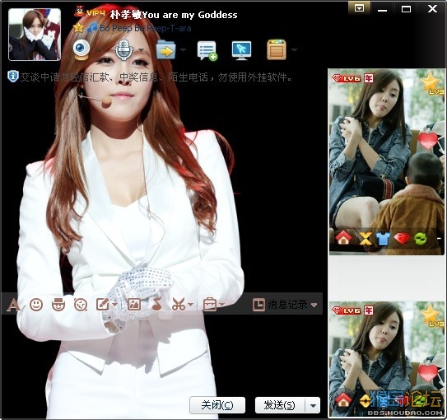The width and height of the screenshot is (447, 420).
Task: Send a window shake with the shake icon
Action: coord(81,305)
